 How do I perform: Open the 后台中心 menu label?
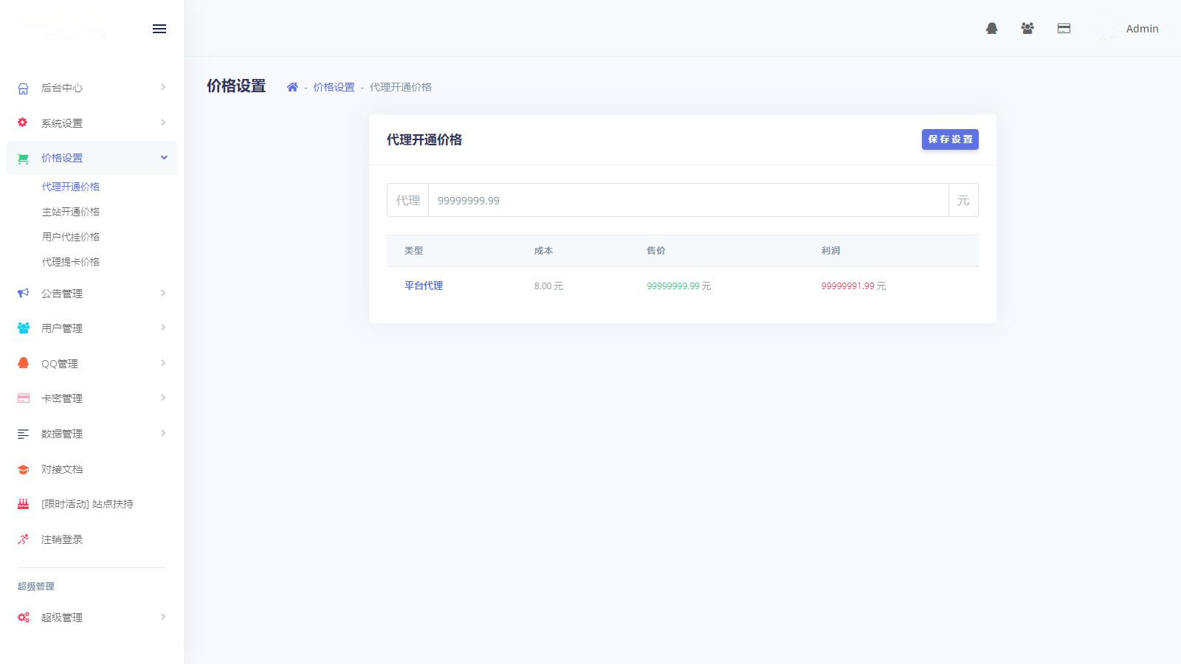(62, 88)
